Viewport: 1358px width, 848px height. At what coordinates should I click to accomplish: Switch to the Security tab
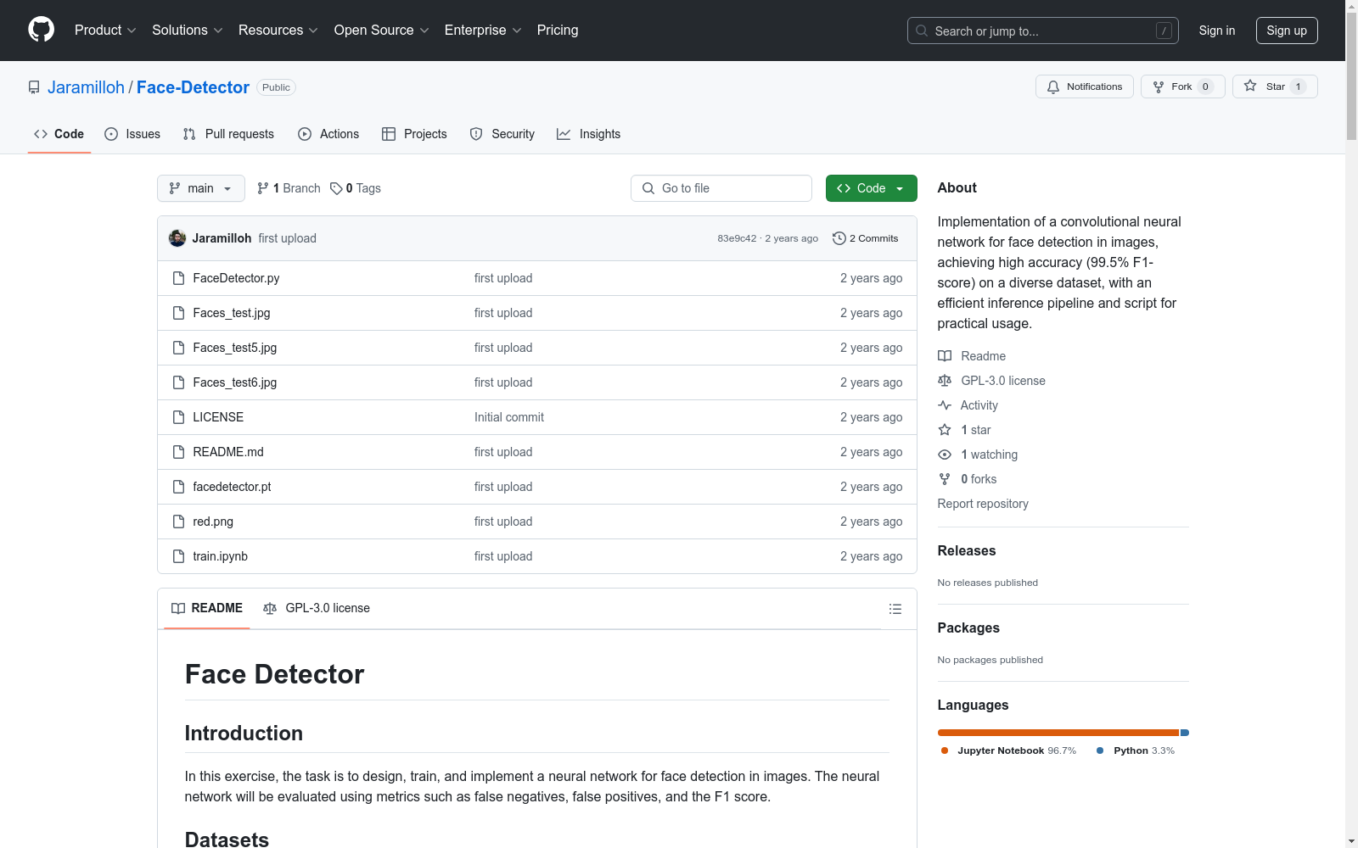coord(502,134)
